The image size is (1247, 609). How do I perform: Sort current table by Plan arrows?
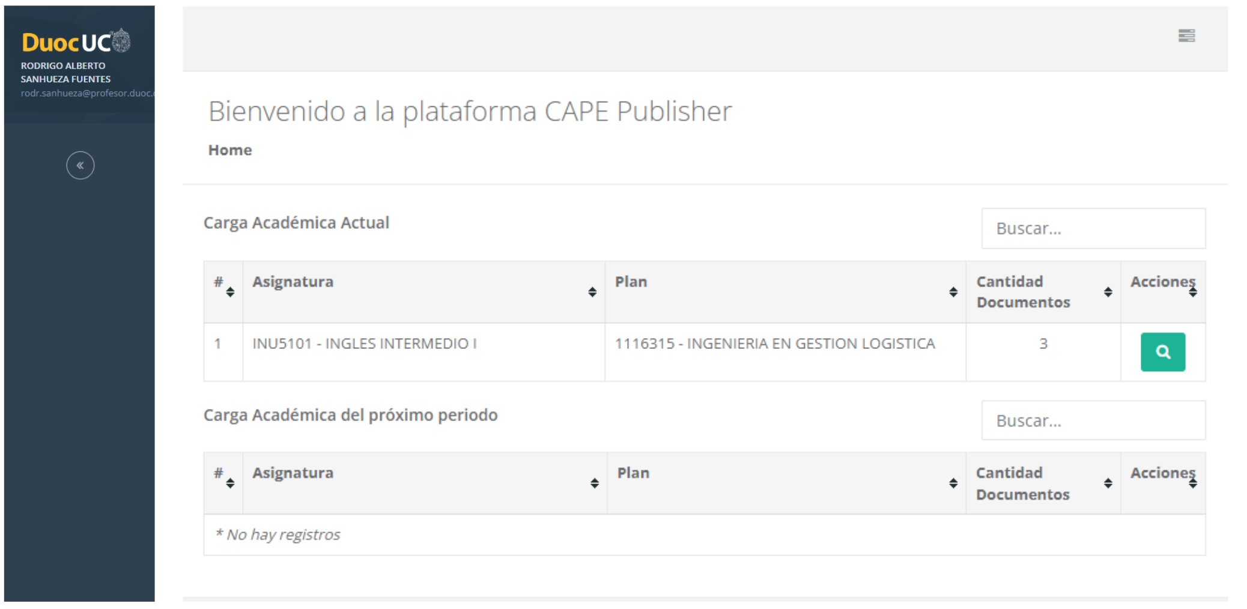(x=953, y=292)
